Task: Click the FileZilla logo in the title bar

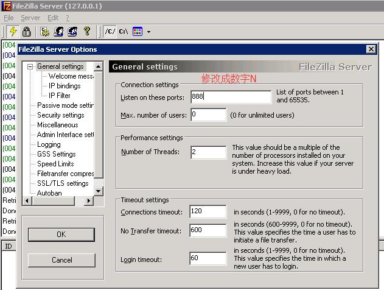Action: point(6,6)
